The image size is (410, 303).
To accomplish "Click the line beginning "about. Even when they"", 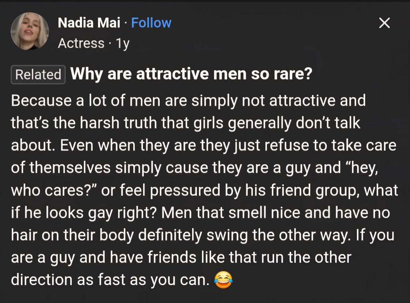I will [203, 145].
